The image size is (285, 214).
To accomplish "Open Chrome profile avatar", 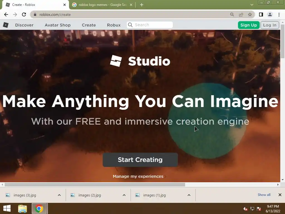I will [270, 14].
